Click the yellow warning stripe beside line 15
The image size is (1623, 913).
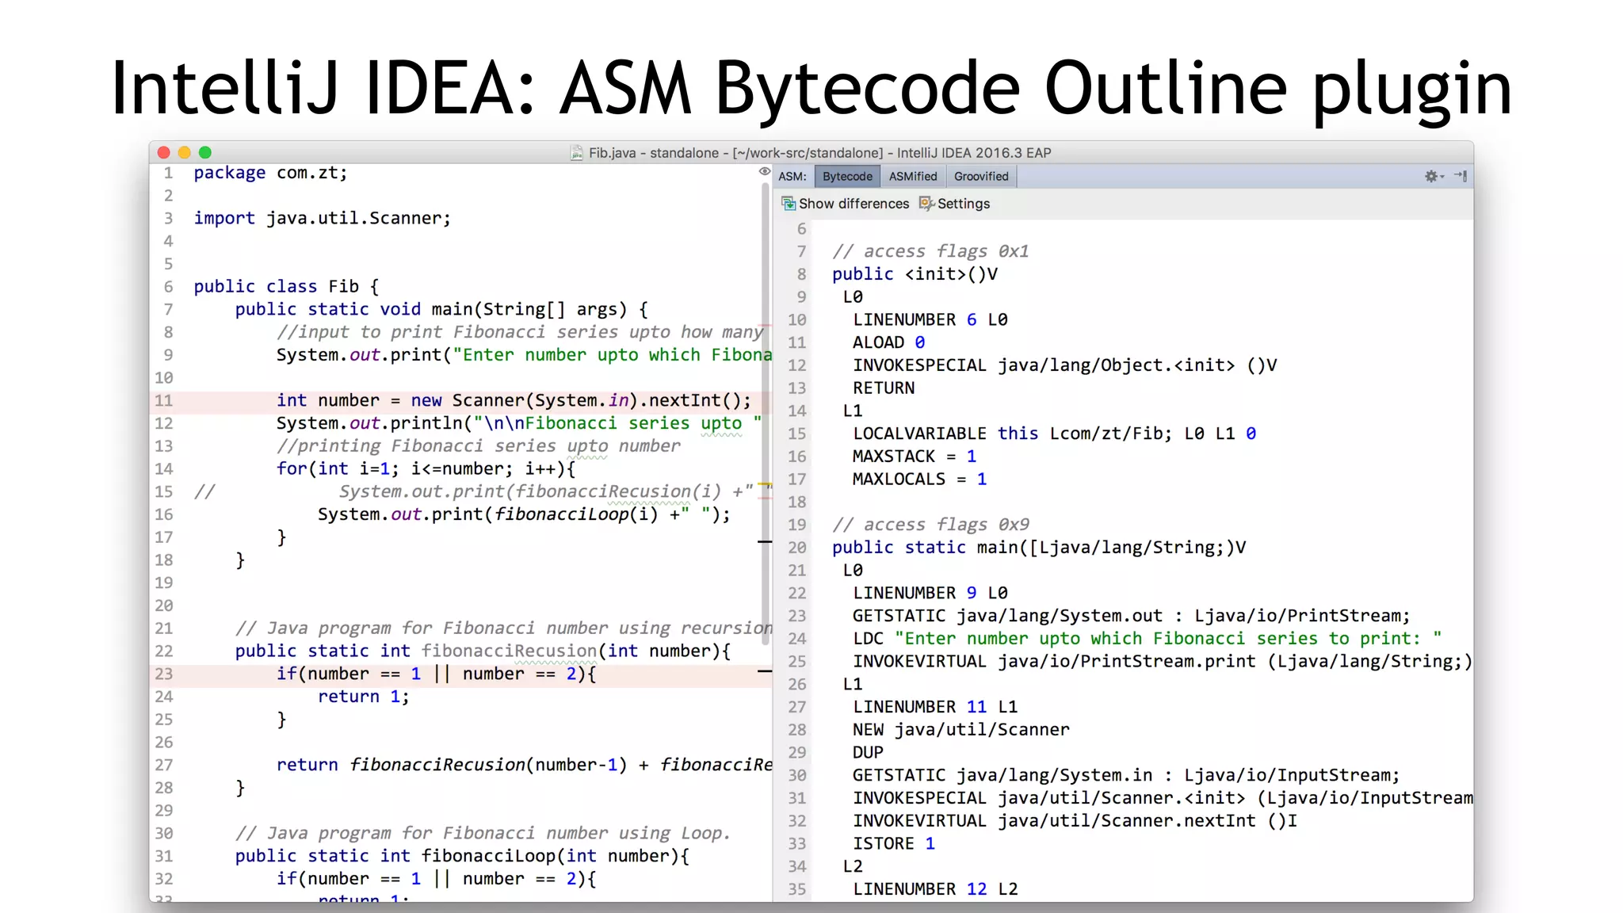(x=765, y=483)
